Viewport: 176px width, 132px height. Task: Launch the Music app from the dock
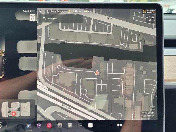tap(49, 125)
